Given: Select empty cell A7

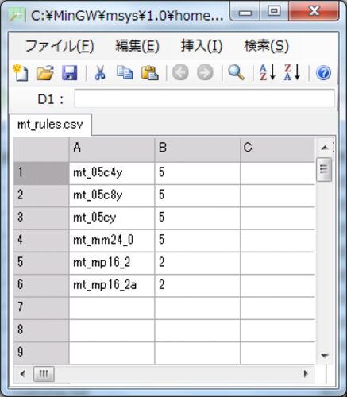Looking at the screenshot, I should (112, 308).
